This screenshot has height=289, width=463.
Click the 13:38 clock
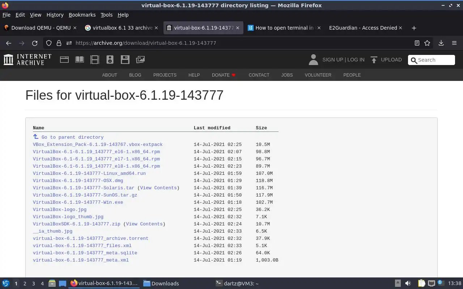pyautogui.click(x=455, y=284)
